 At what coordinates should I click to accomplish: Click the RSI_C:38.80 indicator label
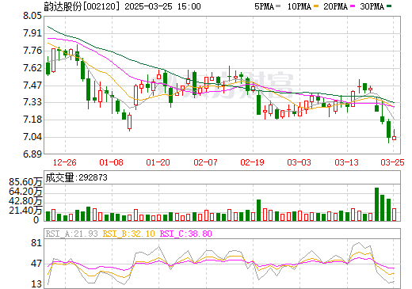click(186, 234)
